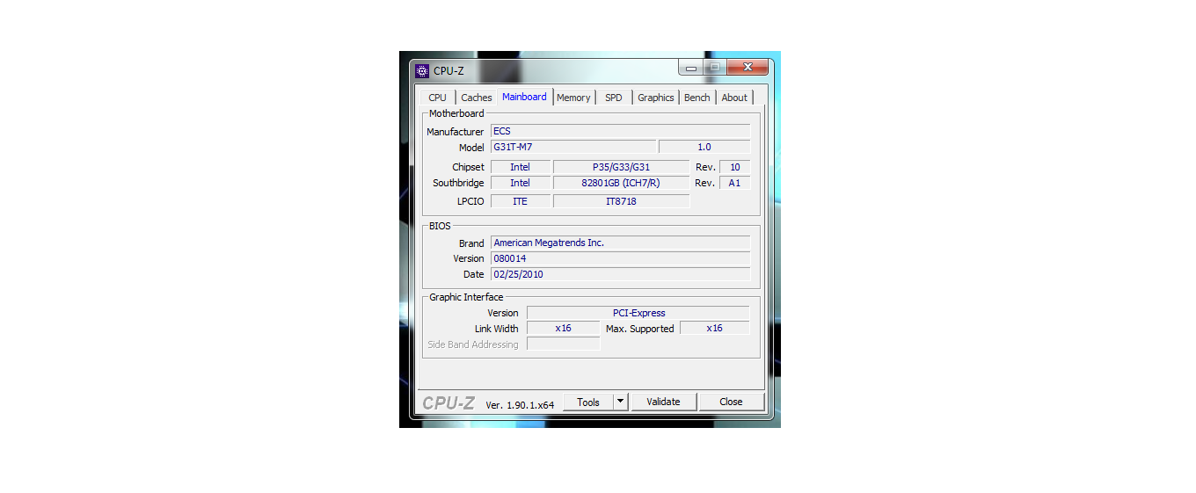Open the Memory tab

(x=573, y=98)
